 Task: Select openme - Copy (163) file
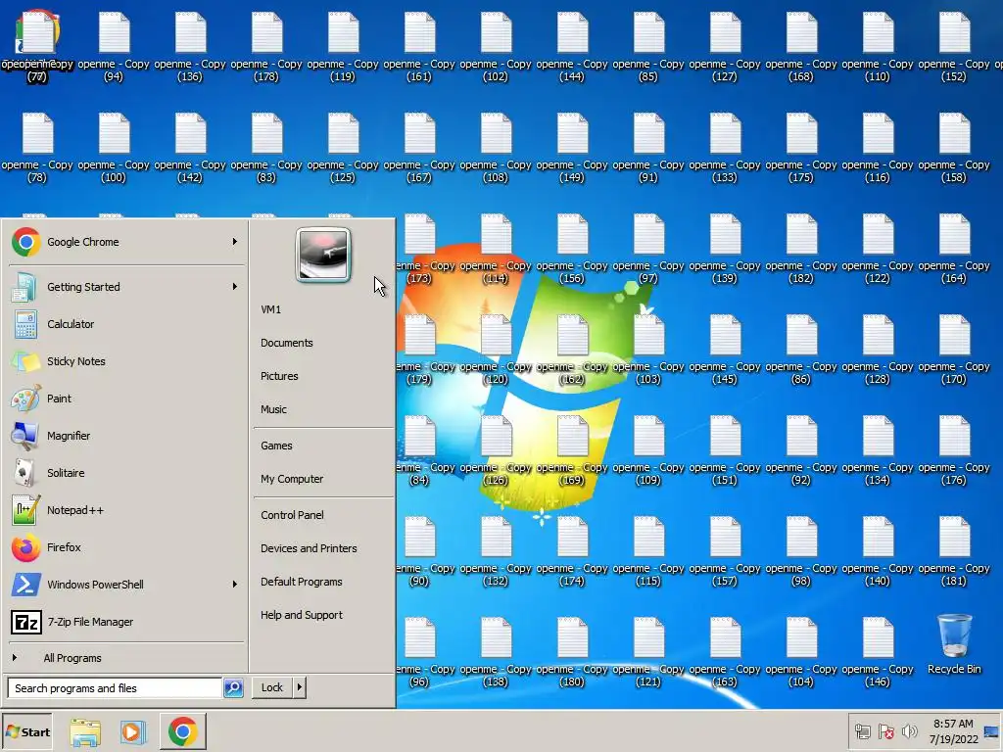point(724,653)
